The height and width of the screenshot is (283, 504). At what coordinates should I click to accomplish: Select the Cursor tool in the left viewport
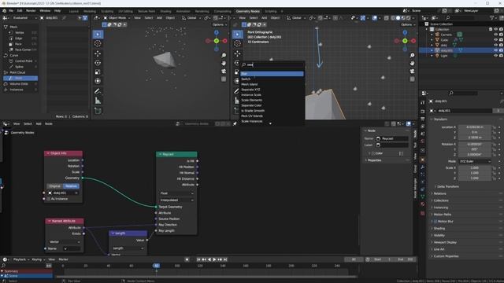[98, 44]
